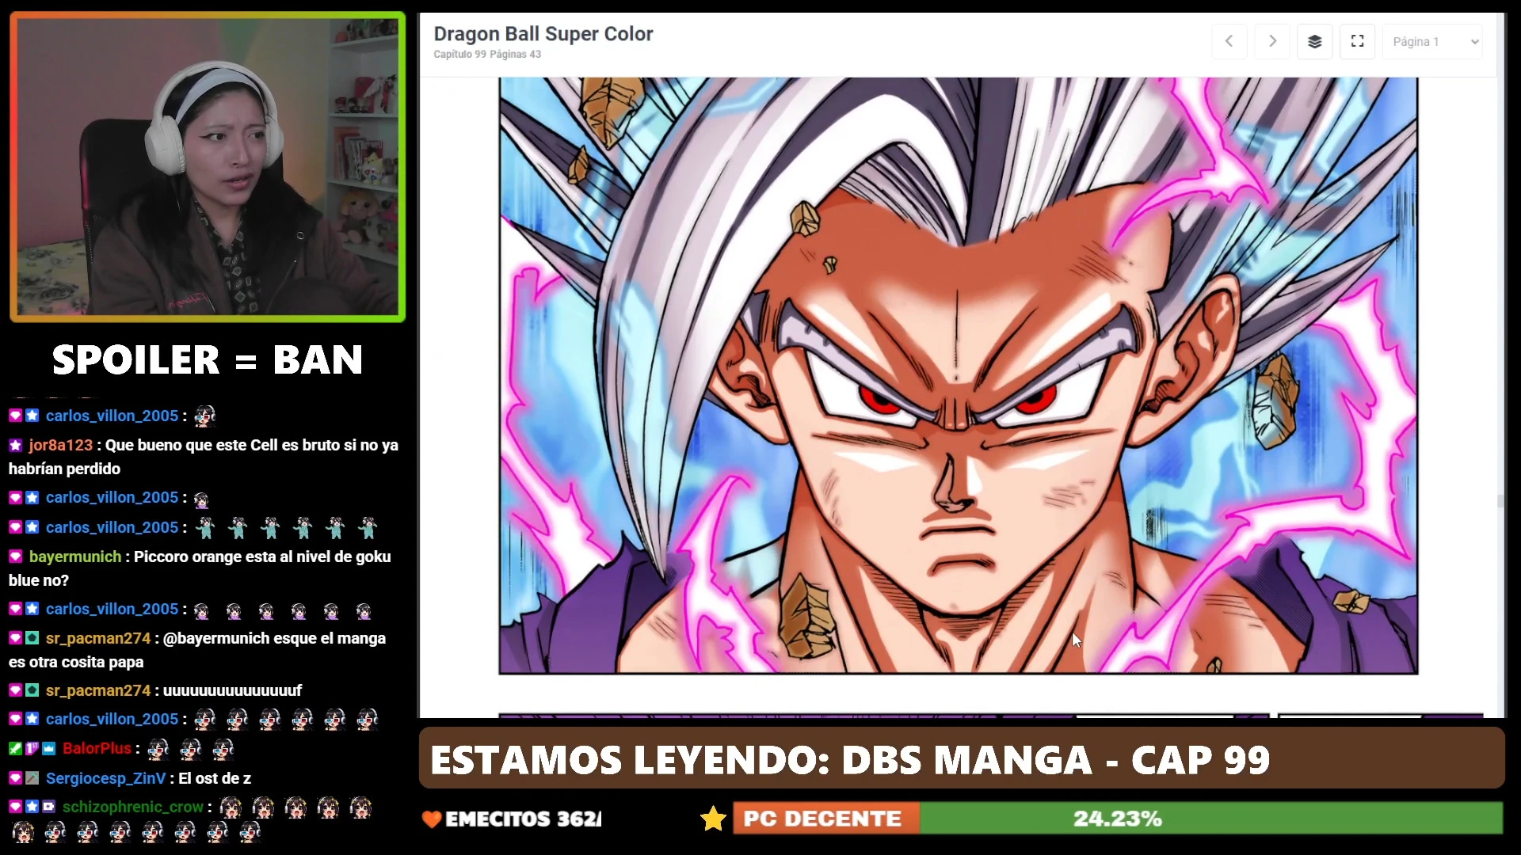Image resolution: width=1521 pixels, height=855 pixels.
Task: Open the Página 1 dropdown
Action: (1432, 41)
